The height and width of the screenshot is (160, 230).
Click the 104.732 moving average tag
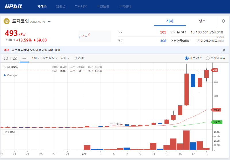point(217,122)
